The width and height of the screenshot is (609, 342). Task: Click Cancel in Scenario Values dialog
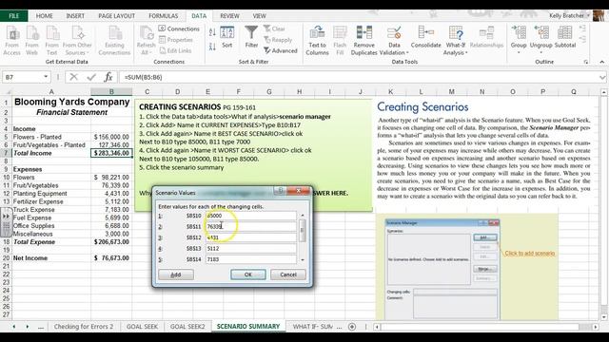[288, 275]
